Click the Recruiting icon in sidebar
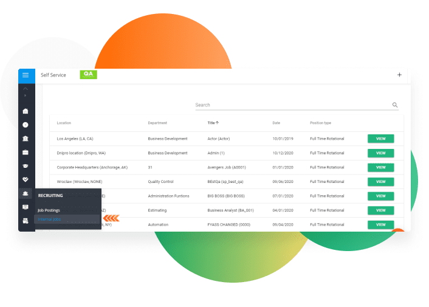 point(26,193)
